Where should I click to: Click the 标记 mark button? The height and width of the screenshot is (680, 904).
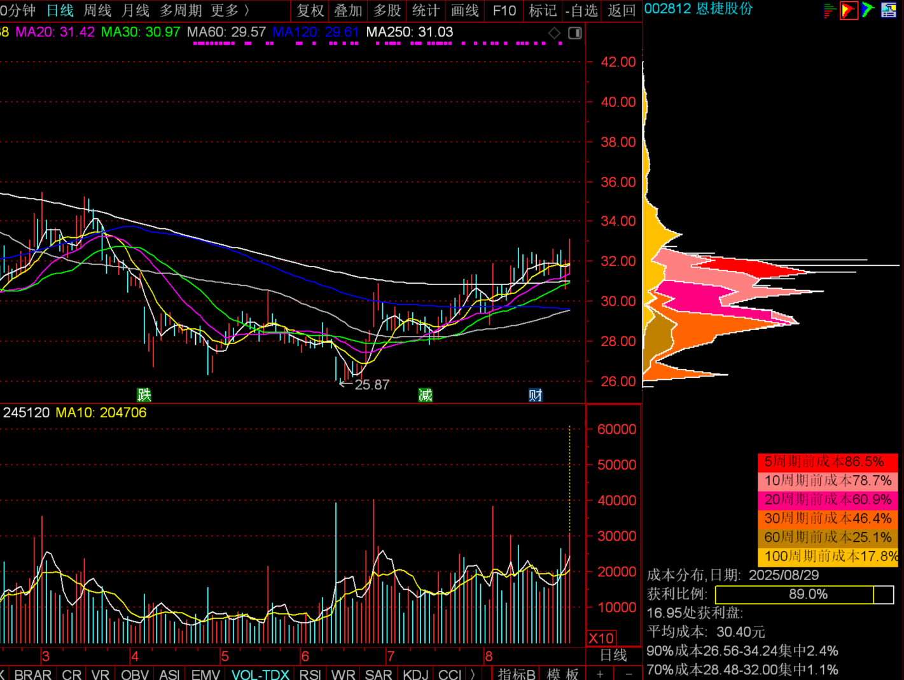coord(543,11)
